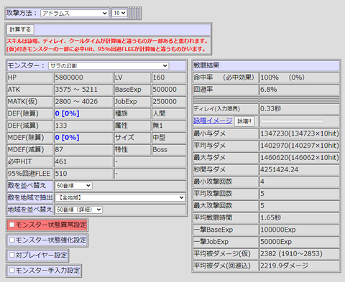Click the HP value 5800000

coord(69,77)
